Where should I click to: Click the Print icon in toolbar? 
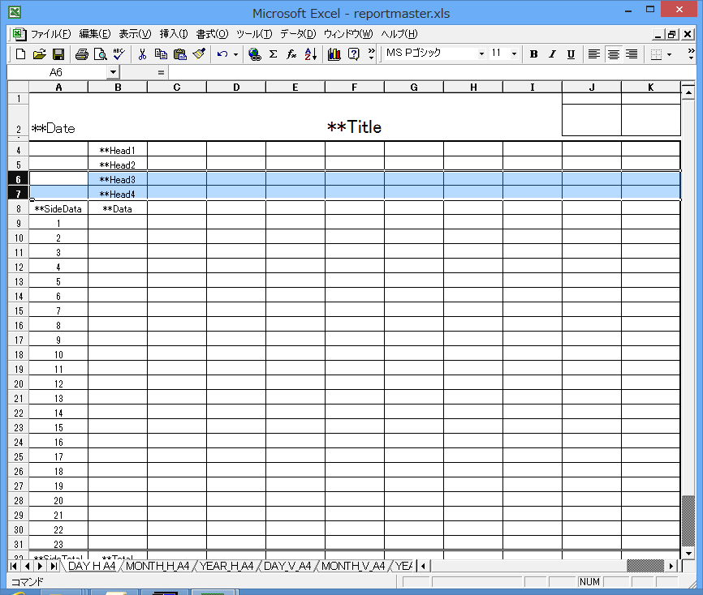tap(82, 54)
